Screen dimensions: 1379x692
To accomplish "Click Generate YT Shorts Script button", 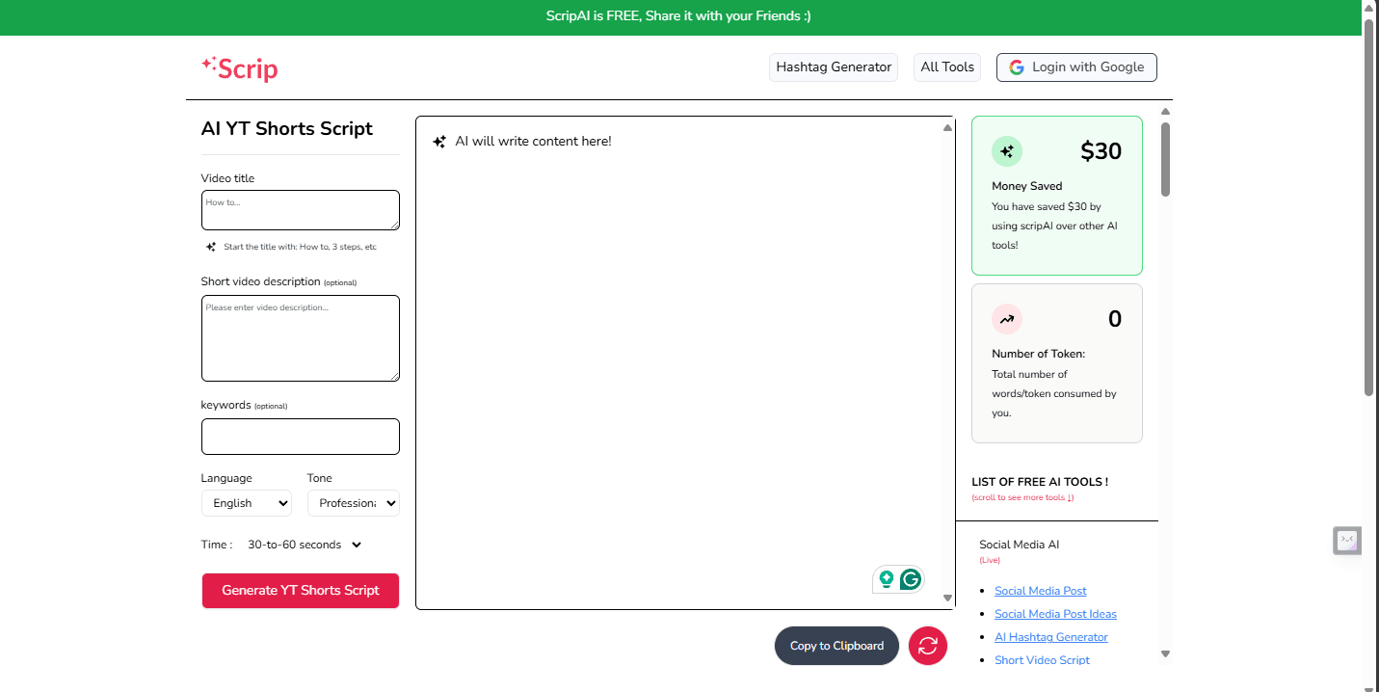I will [x=301, y=591].
